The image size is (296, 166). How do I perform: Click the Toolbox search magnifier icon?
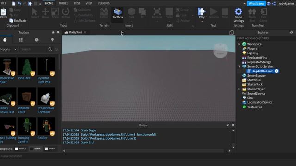click(50, 49)
